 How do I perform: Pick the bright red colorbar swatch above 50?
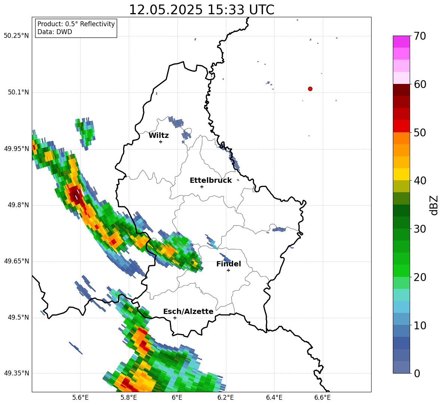pyautogui.click(x=401, y=126)
